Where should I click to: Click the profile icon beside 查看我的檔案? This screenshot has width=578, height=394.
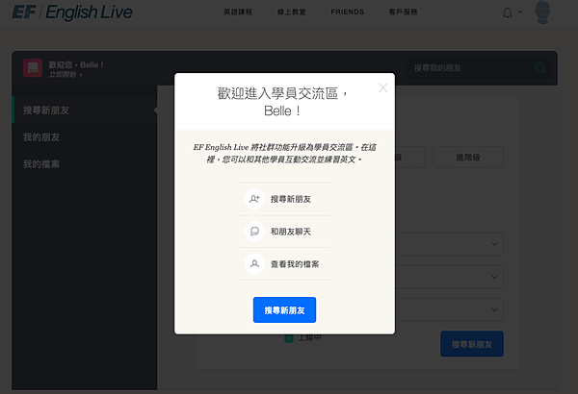[x=254, y=263]
